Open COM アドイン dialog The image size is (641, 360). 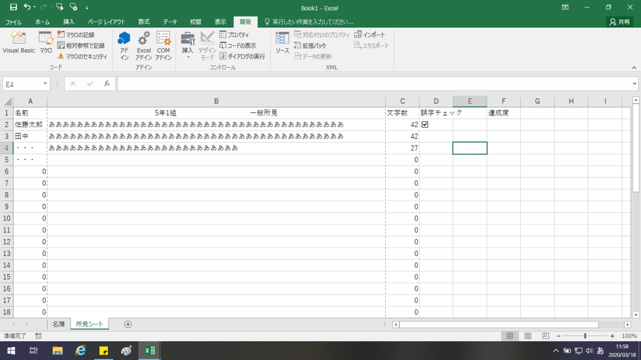click(x=163, y=46)
